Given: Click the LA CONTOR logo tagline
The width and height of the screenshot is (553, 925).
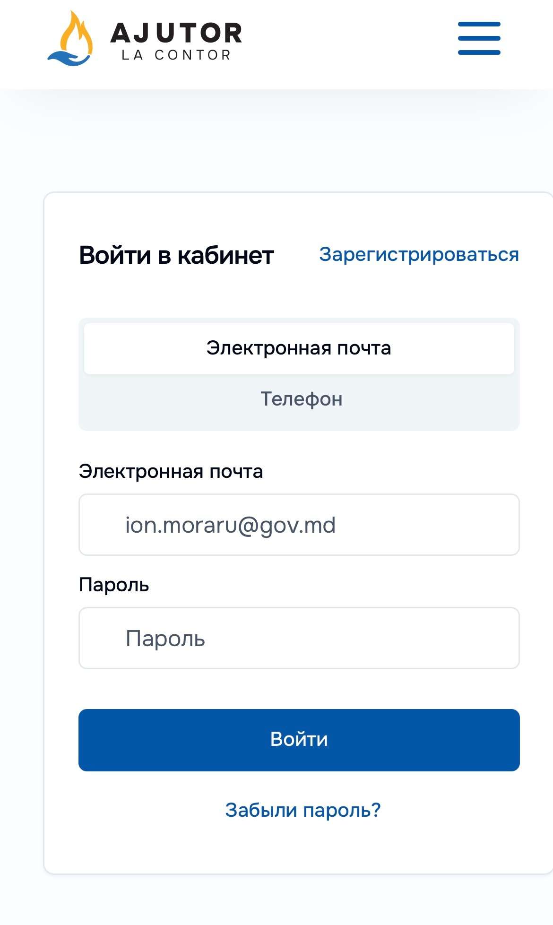Looking at the screenshot, I should (176, 55).
